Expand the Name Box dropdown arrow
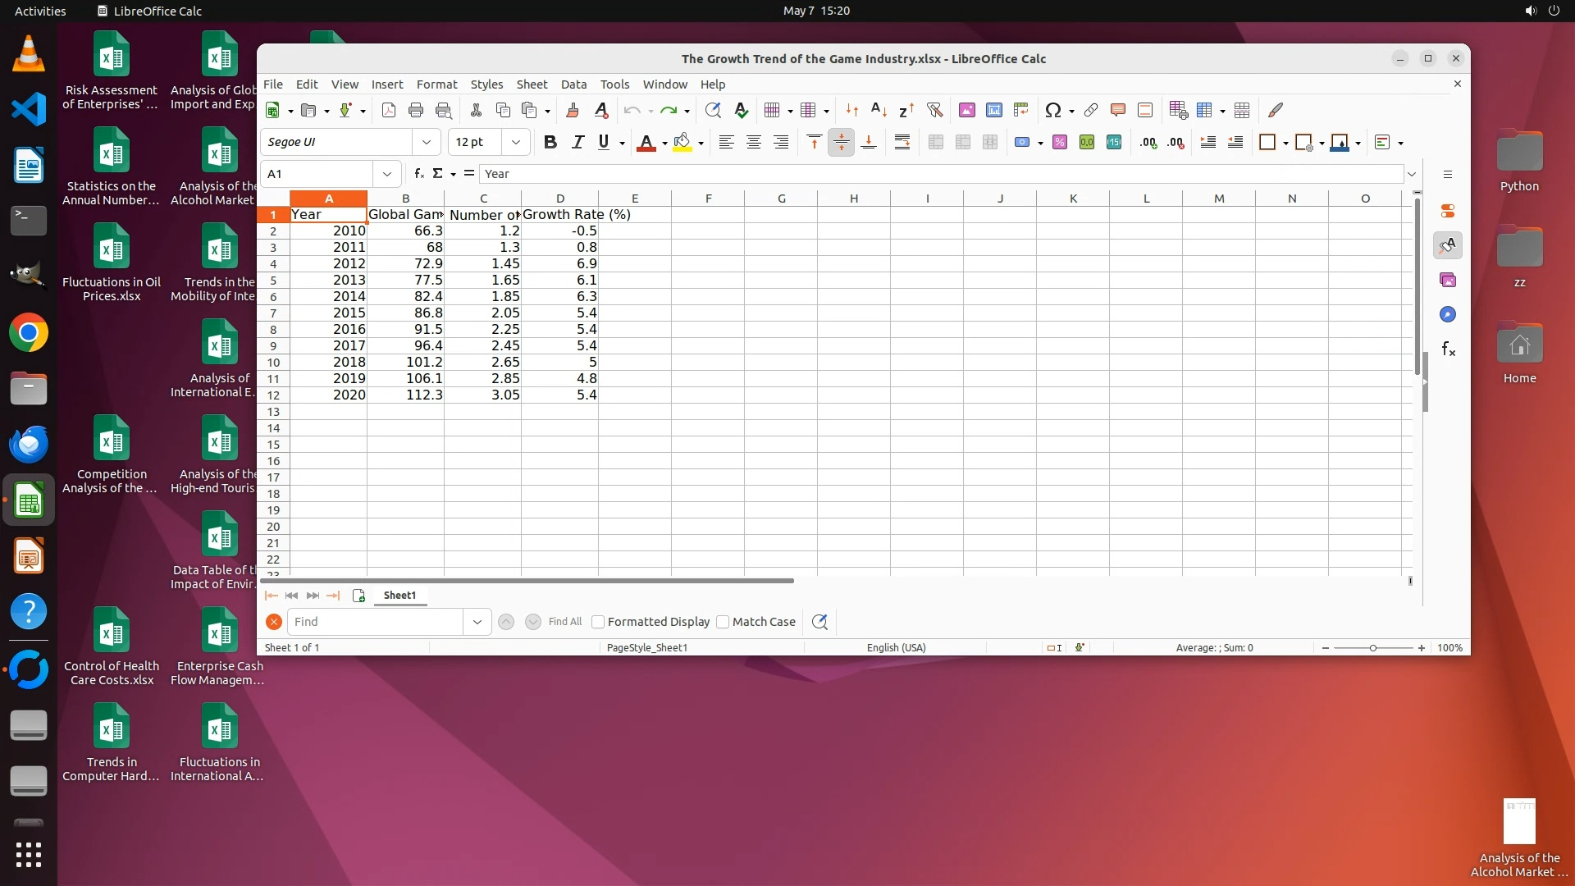The width and height of the screenshot is (1575, 886). [386, 174]
